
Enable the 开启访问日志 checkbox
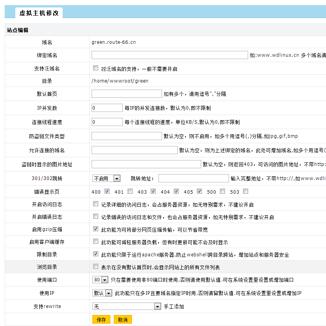[x=95, y=204]
